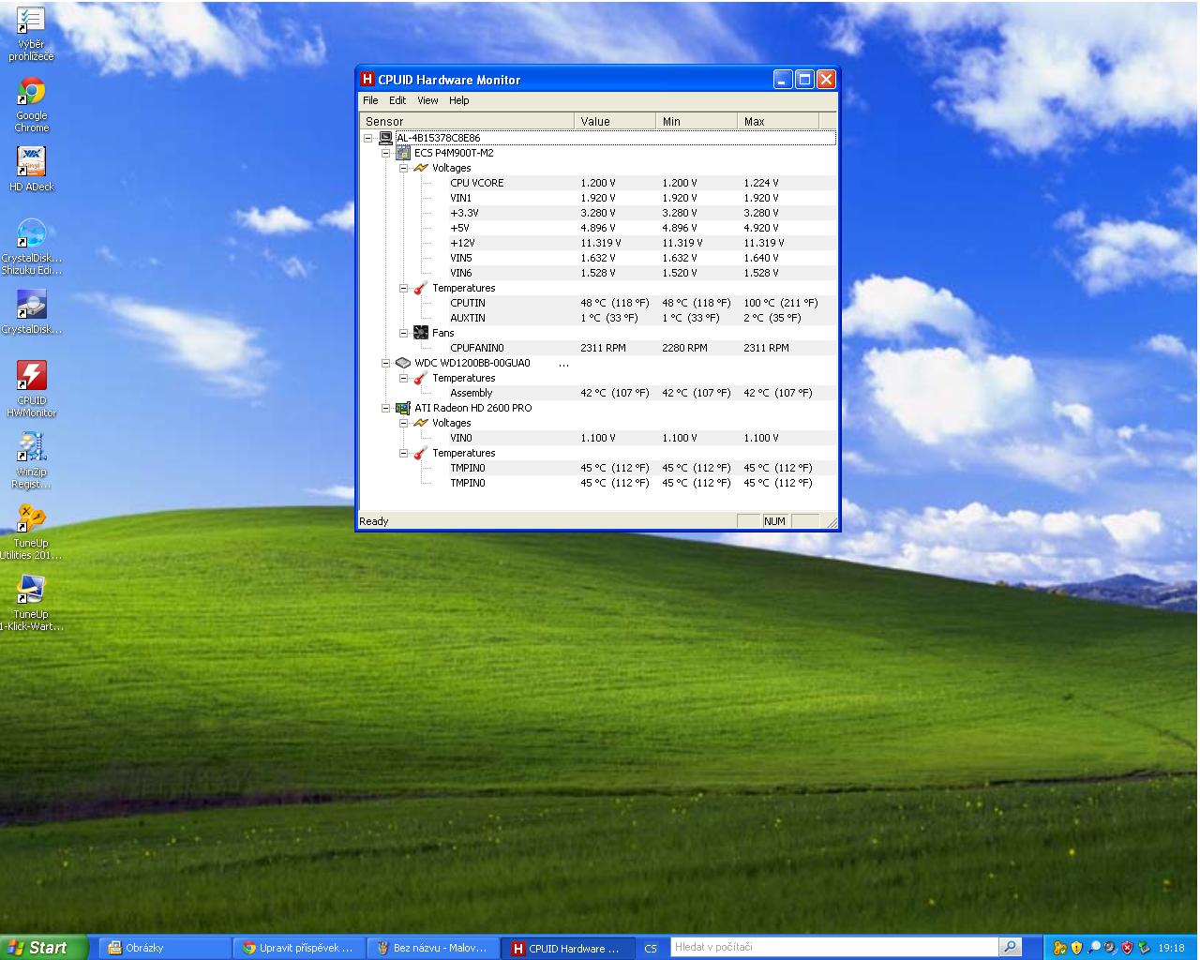The height and width of the screenshot is (960, 1200).
Task: Open the File menu
Action: pos(370,100)
